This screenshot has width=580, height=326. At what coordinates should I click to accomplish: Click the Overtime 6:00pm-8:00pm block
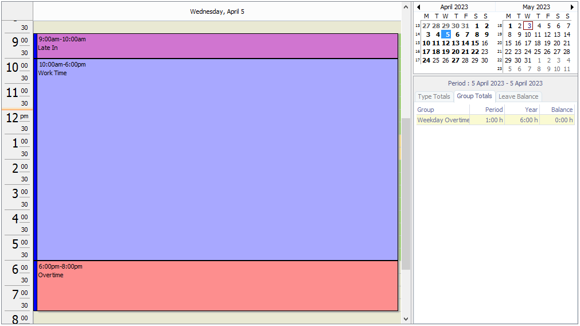coord(217,286)
